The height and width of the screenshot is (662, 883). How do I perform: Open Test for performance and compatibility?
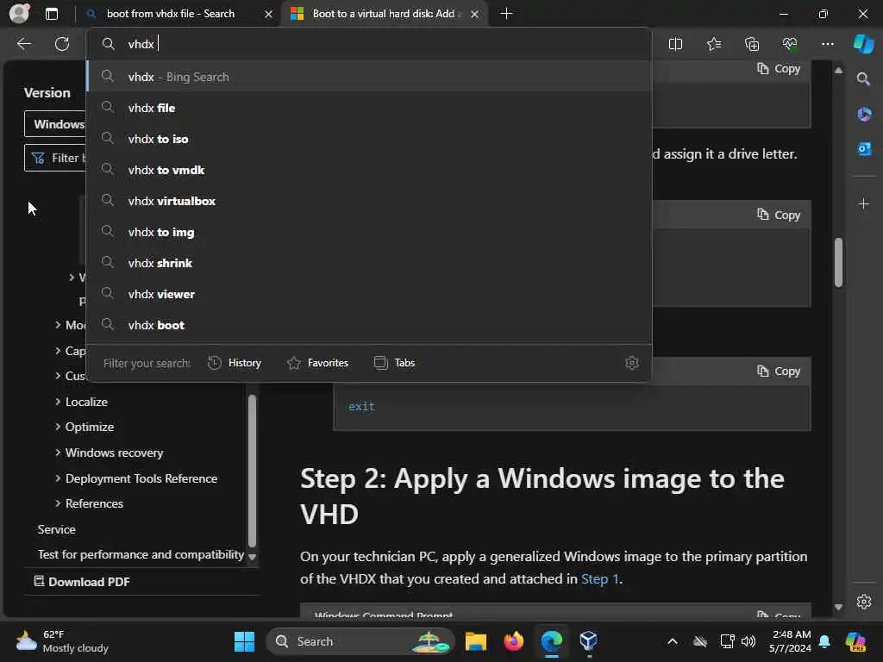(141, 554)
